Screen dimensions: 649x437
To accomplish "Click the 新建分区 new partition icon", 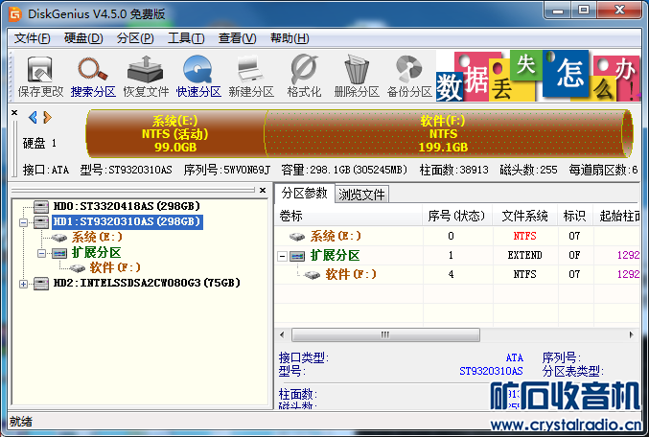I will click(x=251, y=69).
